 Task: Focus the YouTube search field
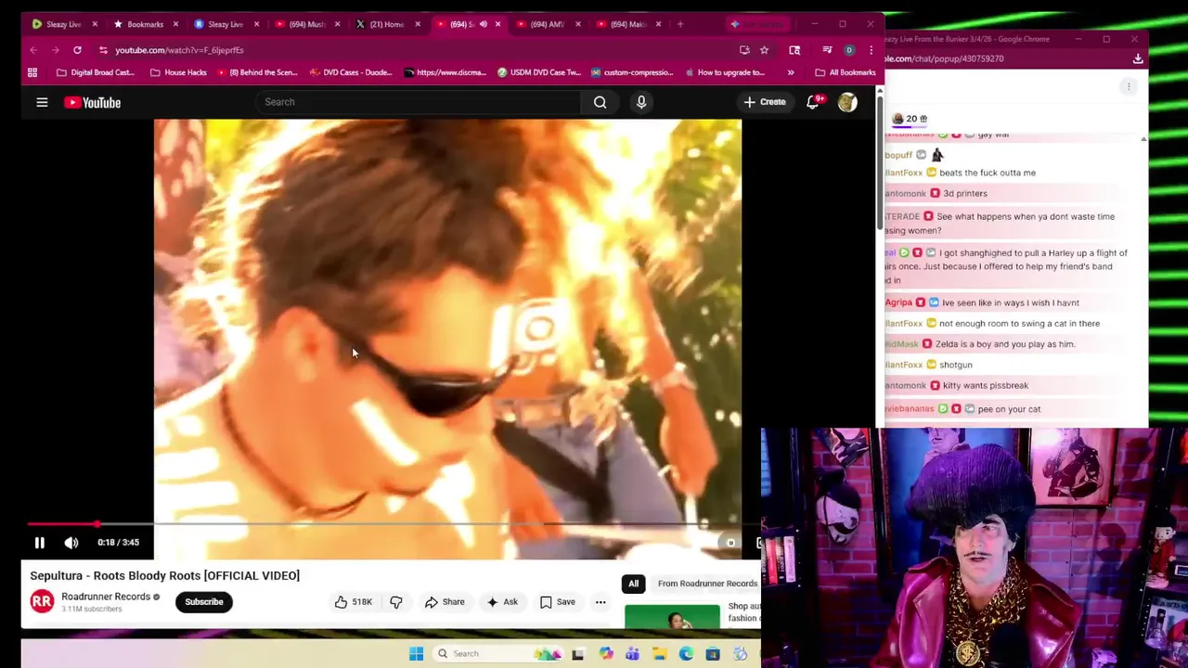[418, 102]
